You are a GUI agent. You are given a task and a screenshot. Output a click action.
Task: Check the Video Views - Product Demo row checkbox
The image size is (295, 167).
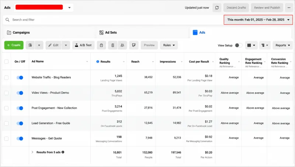tap(6, 93)
